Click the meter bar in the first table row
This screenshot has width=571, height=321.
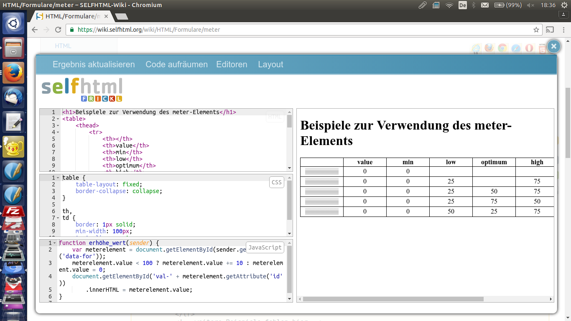(x=322, y=171)
